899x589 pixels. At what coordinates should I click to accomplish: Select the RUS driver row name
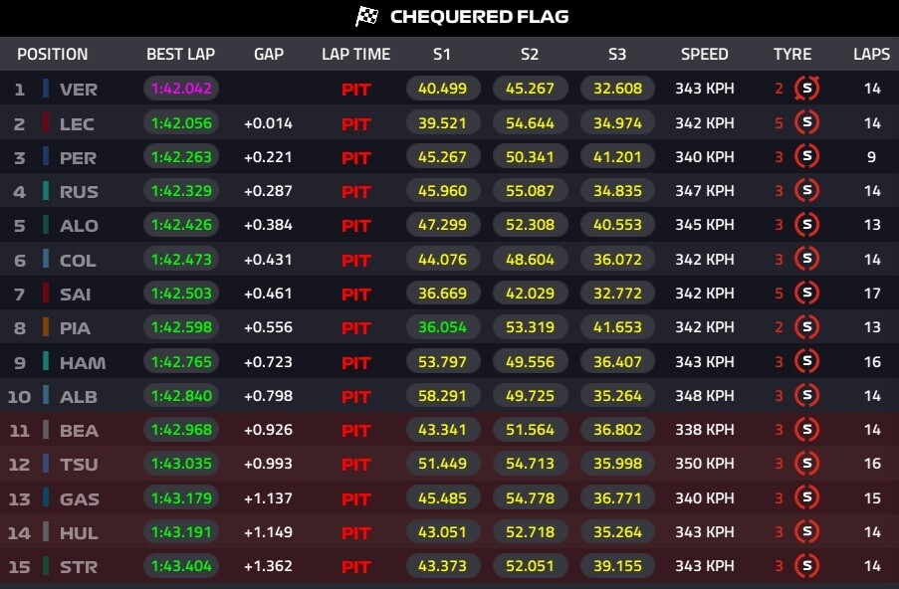(x=79, y=192)
